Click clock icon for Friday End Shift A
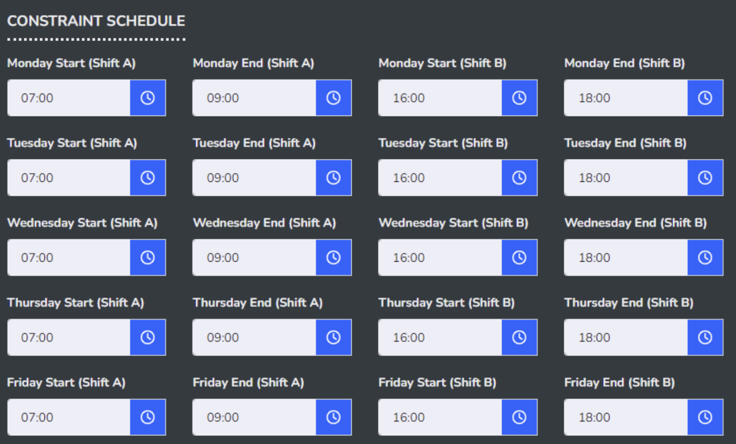Viewport: 736px width, 444px height. pos(333,417)
